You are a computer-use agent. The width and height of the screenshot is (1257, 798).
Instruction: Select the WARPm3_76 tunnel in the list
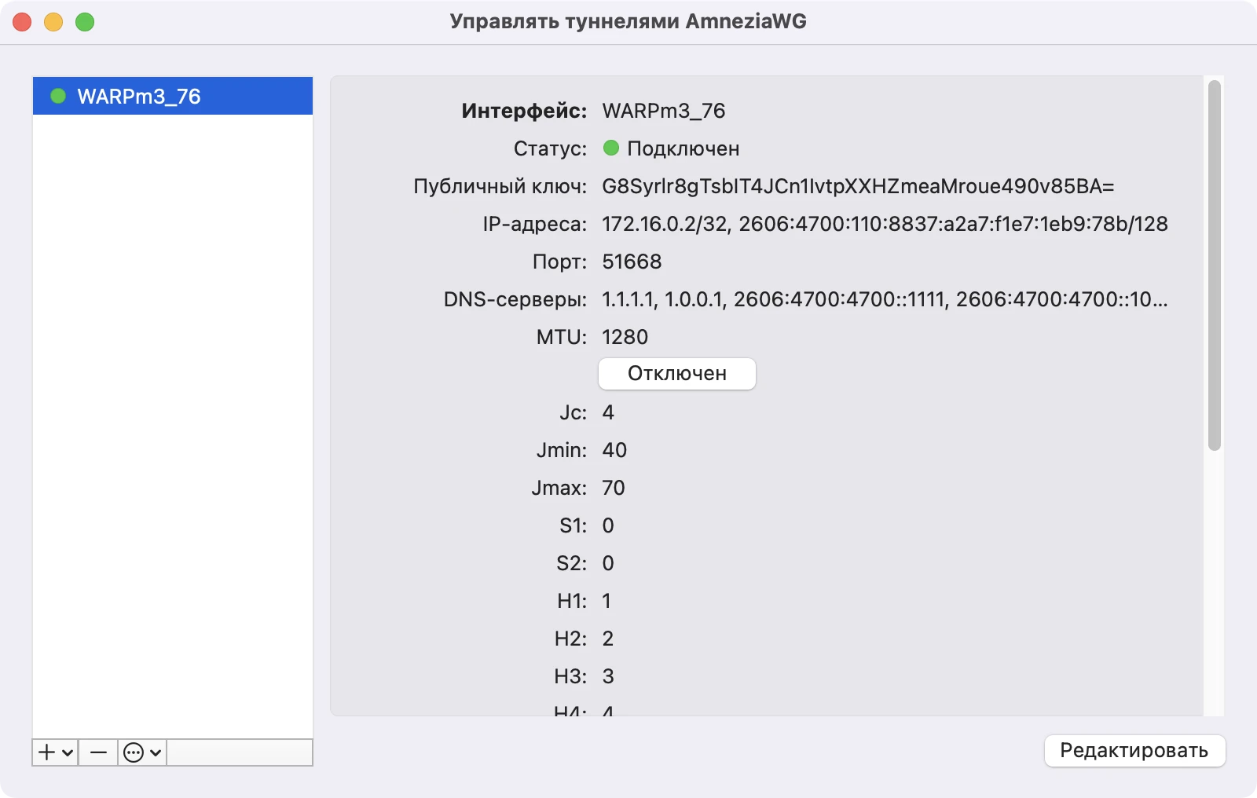(173, 96)
